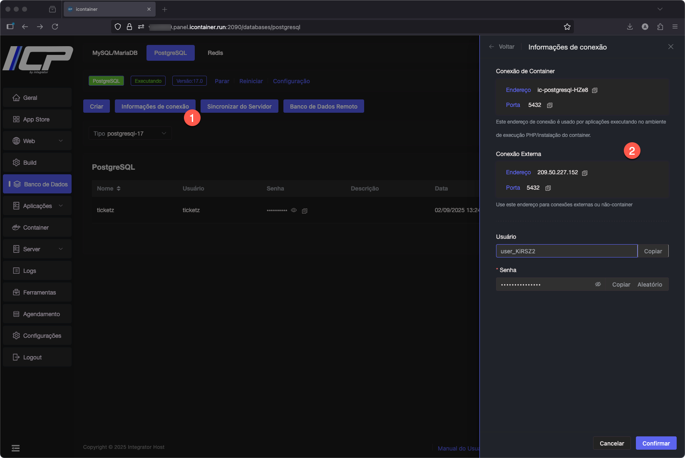
Task: Copy the external connection port value
Action: [x=548, y=188]
